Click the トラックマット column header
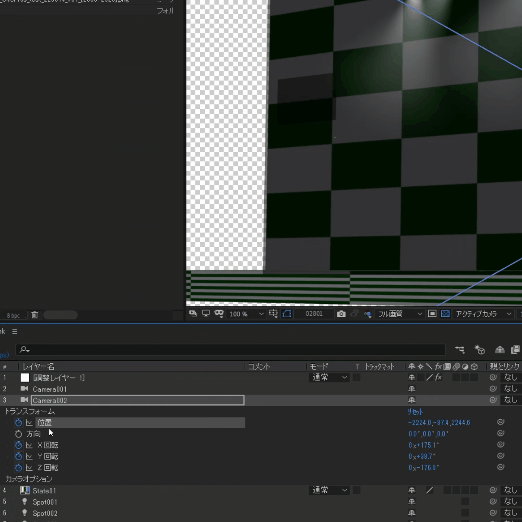 coord(379,367)
